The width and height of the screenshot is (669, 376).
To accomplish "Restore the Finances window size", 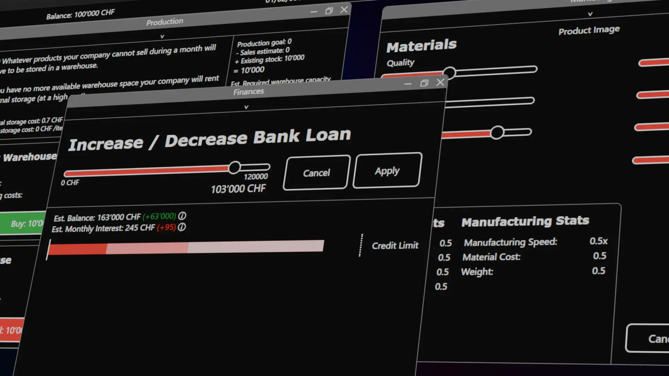I will (424, 83).
